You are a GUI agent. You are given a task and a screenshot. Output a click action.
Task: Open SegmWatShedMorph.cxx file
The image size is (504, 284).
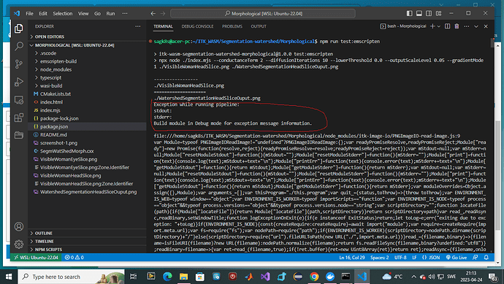pos(87,151)
